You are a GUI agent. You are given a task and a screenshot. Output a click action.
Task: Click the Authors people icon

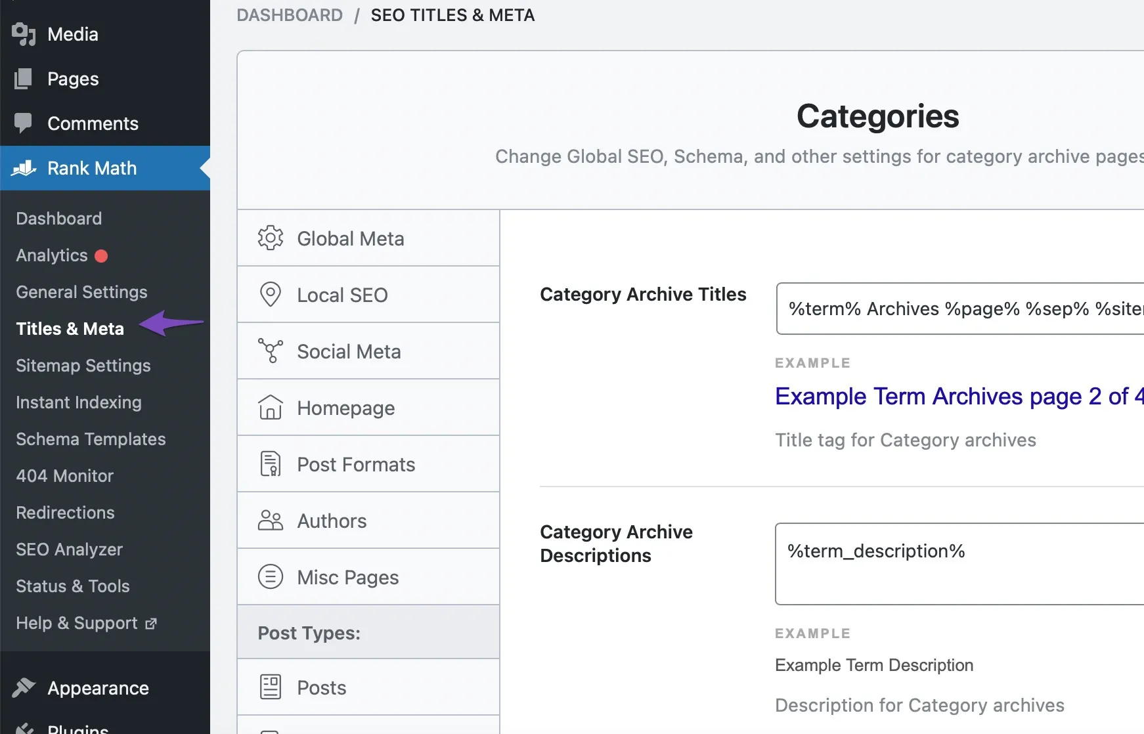(x=270, y=520)
